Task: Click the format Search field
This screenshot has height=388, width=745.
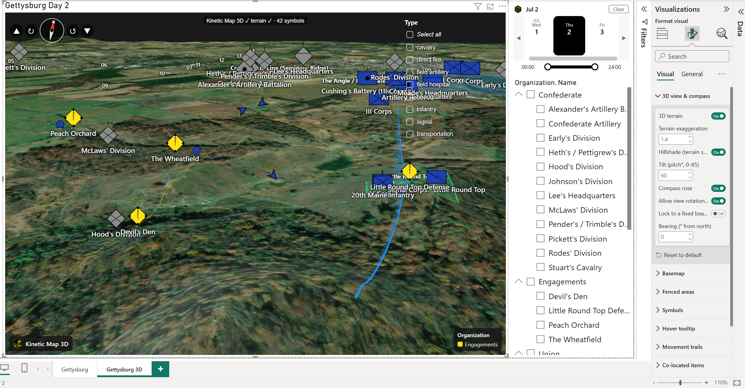Action: [x=692, y=57]
